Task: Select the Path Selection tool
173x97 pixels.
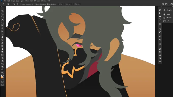Action: (x=2, y=61)
